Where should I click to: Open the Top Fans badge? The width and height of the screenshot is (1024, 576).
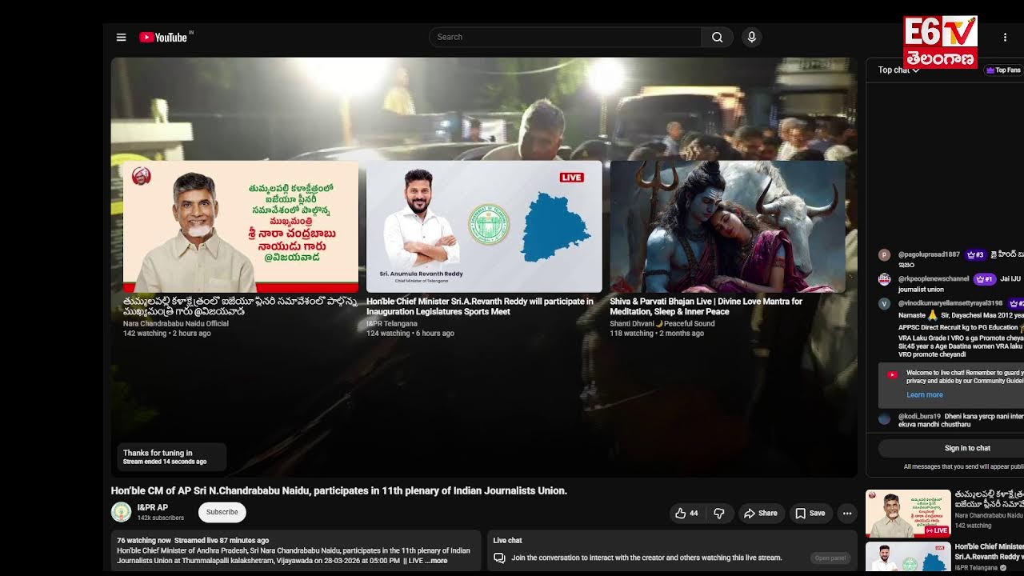click(x=1003, y=70)
